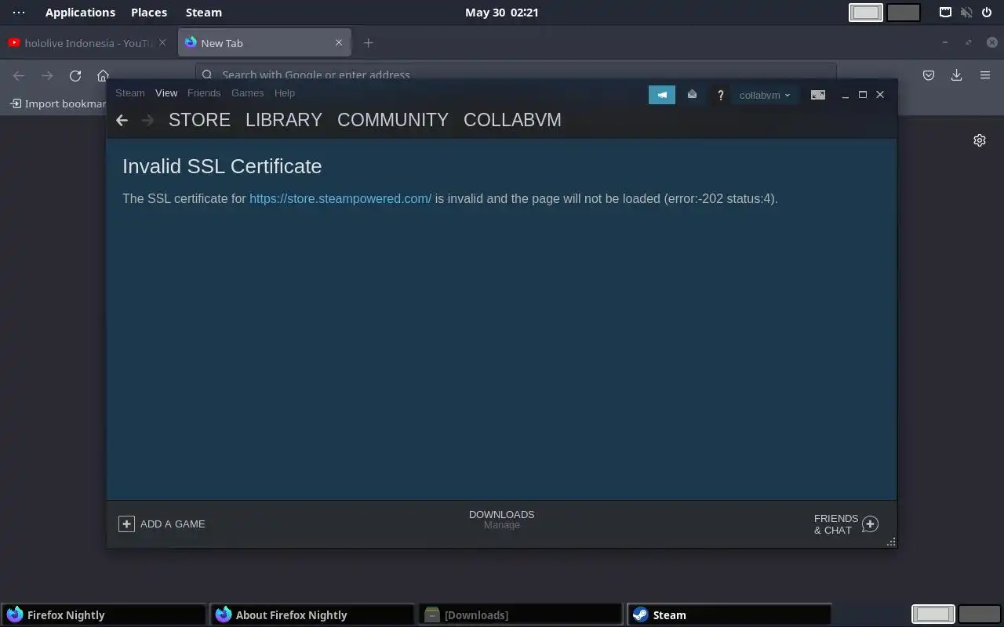Image resolution: width=1004 pixels, height=627 pixels.
Task: Restore Downloads window from taskbar
Action: [x=521, y=614]
